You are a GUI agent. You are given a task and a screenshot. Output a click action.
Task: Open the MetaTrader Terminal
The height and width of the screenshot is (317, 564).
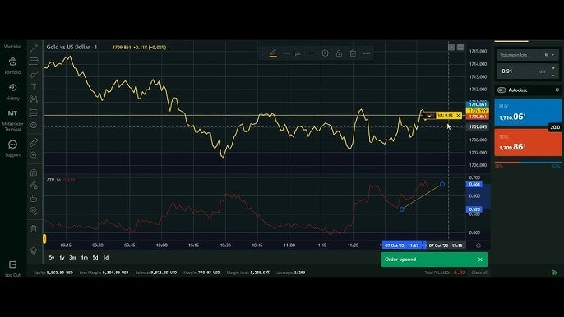point(12,120)
